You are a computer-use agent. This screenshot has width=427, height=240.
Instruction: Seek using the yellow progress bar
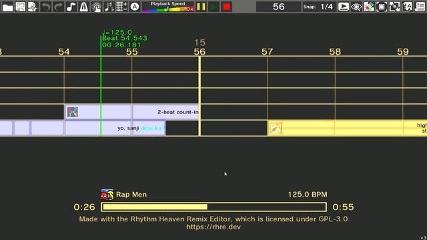click(x=213, y=207)
